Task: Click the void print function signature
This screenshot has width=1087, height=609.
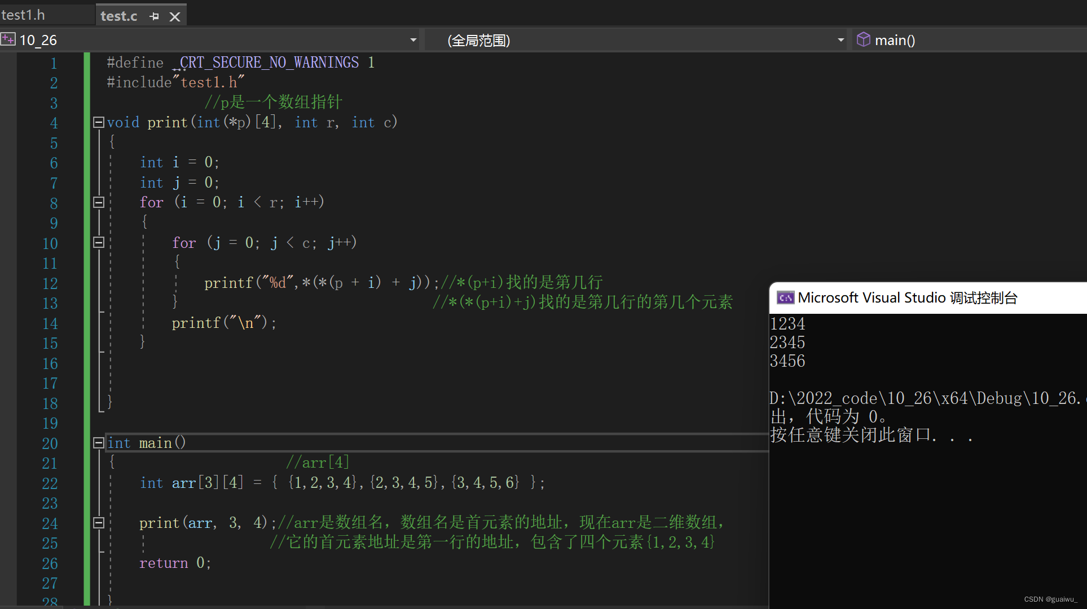Action: point(252,122)
